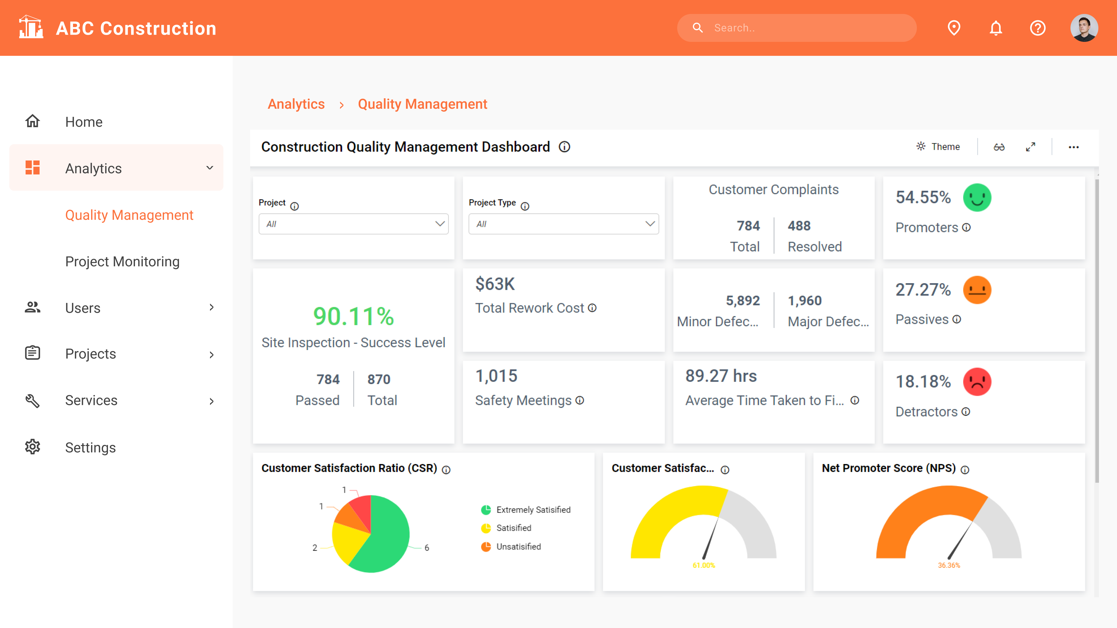This screenshot has height=628, width=1117.
Task: Select Quality Management in the sidebar
Action: click(x=129, y=215)
